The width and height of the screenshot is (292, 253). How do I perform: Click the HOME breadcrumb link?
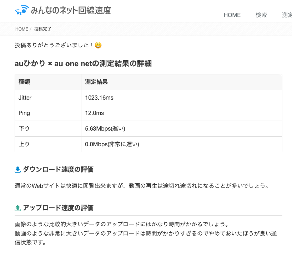[21, 29]
